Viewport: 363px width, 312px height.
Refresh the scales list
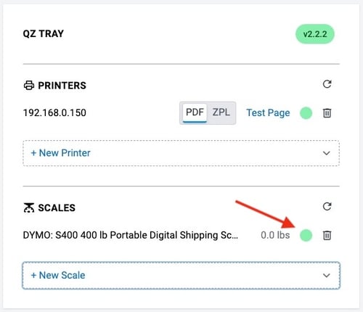pyautogui.click(x=327, y=207)
